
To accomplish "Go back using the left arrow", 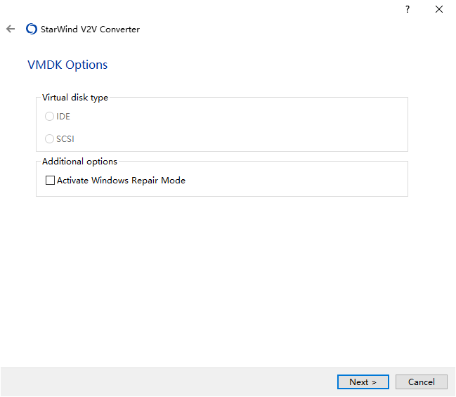I will click(x=11, y=29).
